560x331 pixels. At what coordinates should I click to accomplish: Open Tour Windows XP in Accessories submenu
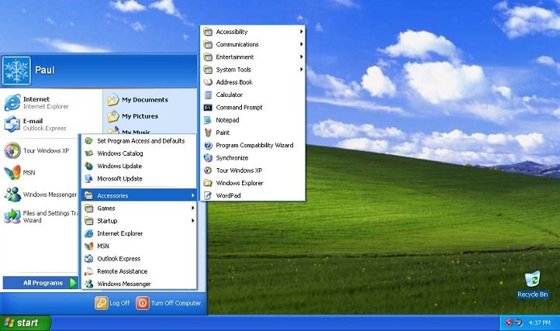click(x=253, y=171)
